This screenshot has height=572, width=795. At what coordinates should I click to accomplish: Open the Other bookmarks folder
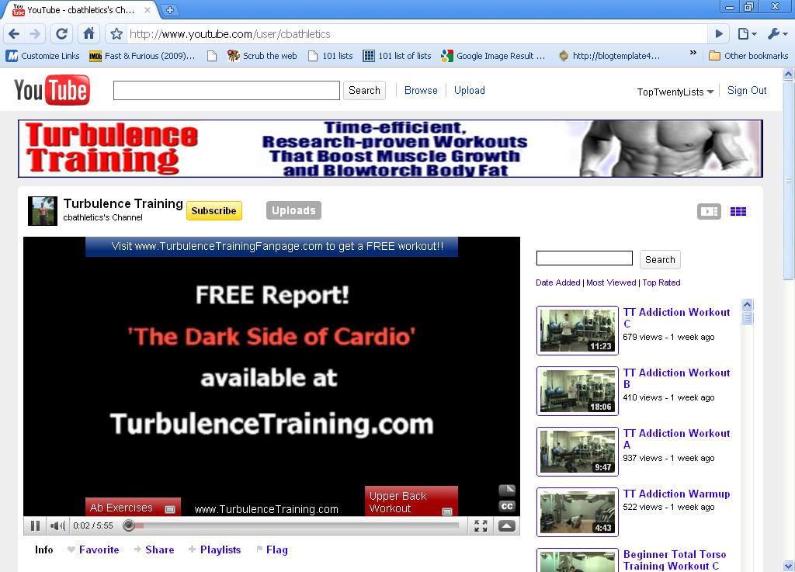748,56
